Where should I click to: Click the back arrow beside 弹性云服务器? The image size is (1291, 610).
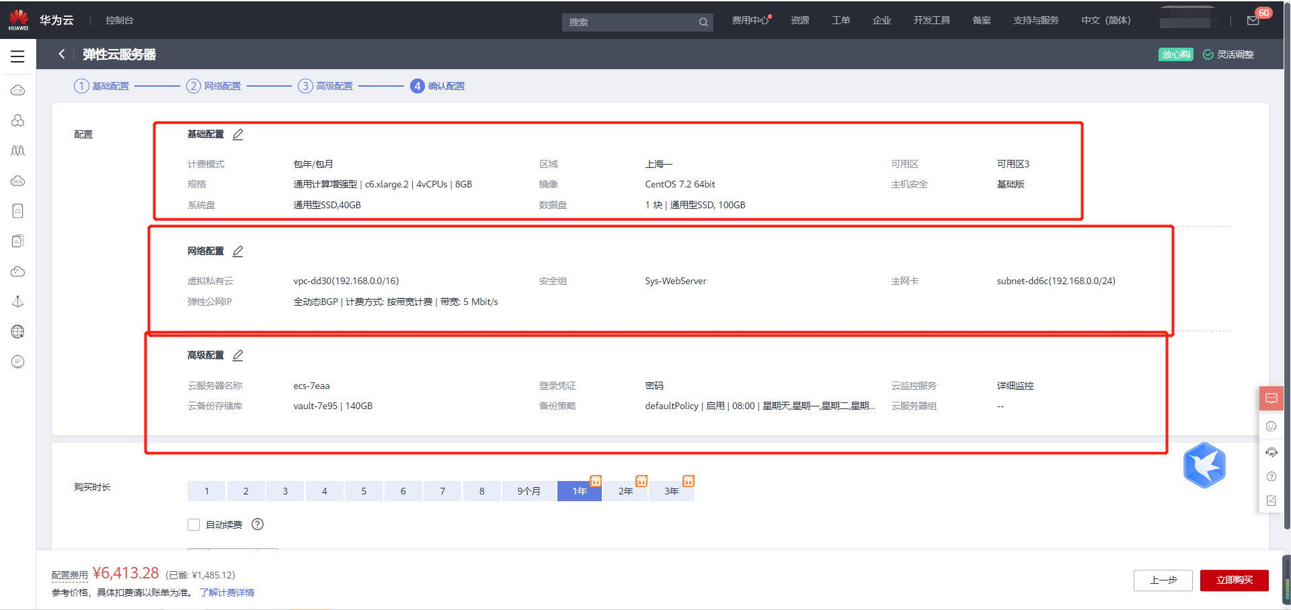pyautogui.click(x=62, y=54)
